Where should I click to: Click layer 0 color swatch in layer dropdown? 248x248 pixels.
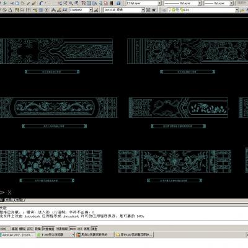[185, 10]
